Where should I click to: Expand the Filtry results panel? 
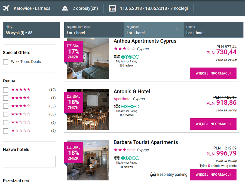click(31, 30)
